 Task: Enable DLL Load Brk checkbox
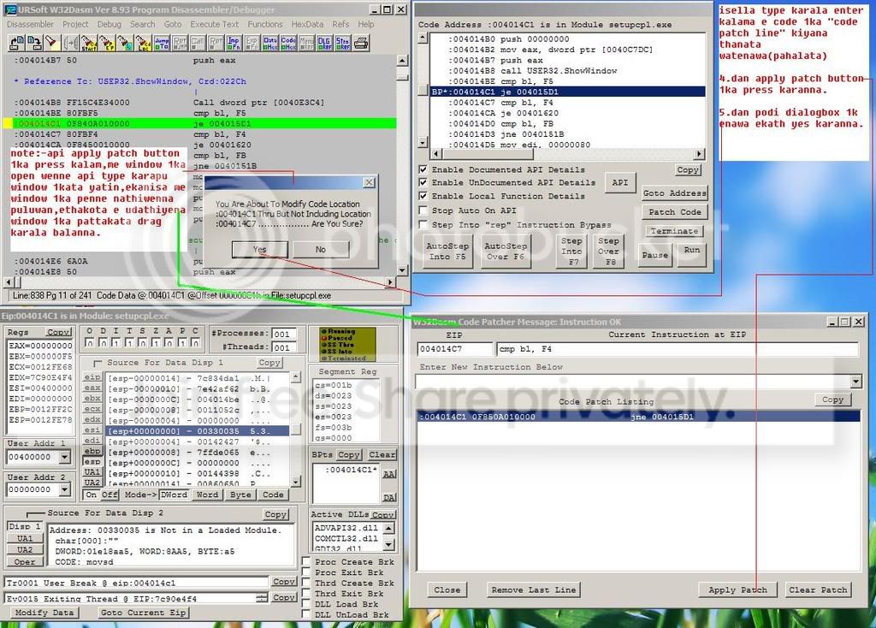coord(306,603)
